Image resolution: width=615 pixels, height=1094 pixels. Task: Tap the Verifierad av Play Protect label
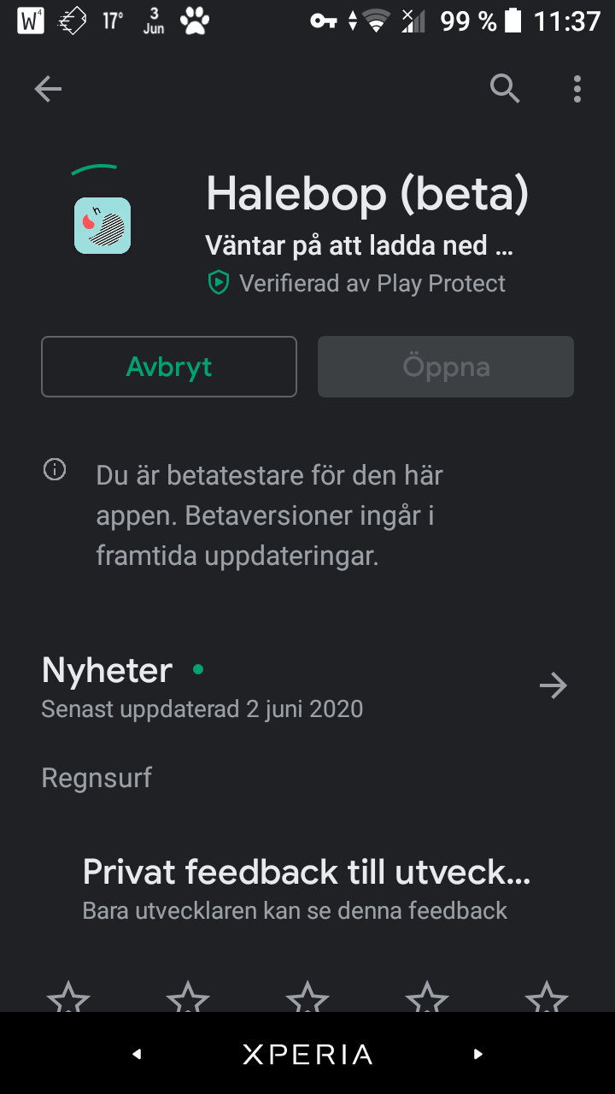372,284
